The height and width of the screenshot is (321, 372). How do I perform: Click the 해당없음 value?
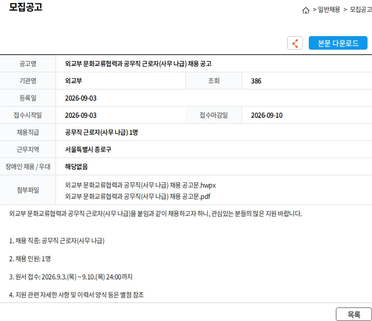(x=76, y=167)
